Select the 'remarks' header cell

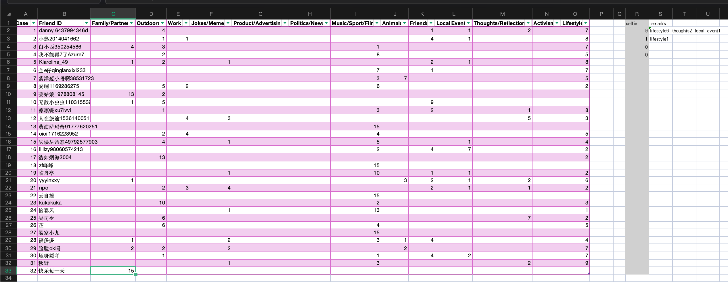[660, 24]
